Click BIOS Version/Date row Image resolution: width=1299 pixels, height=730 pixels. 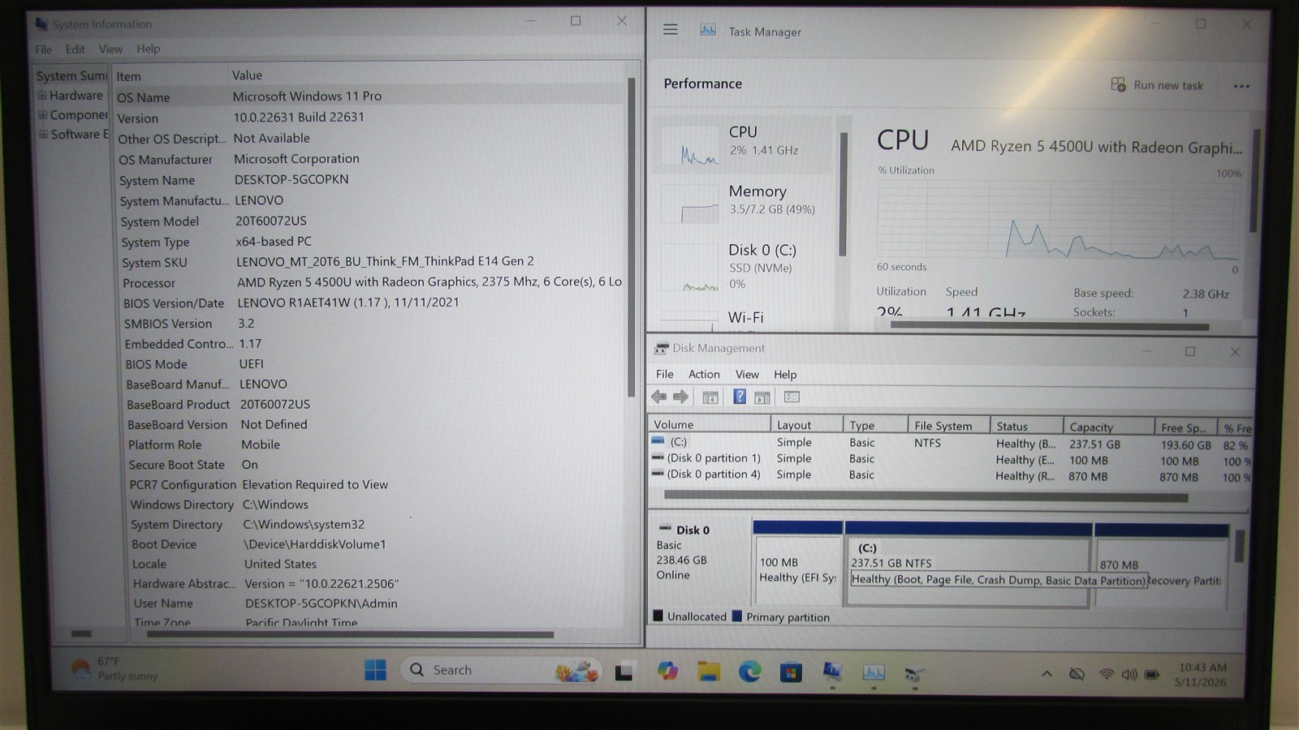[x=373, y=303]
